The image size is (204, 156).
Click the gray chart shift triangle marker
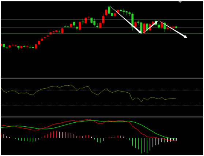(x=180, y=2)
